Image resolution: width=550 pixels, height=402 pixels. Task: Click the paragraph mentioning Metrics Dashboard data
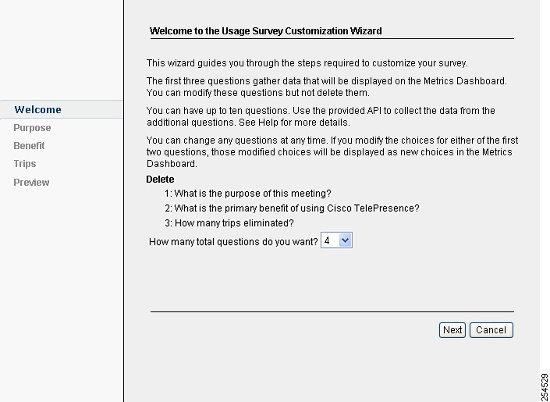[327, 87]
